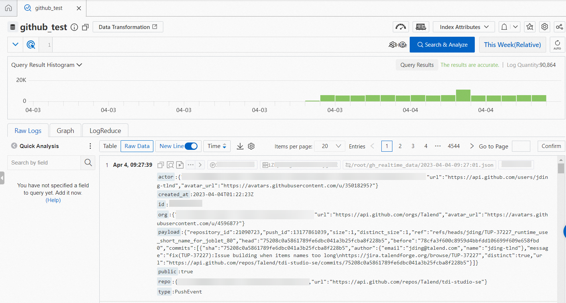
Task: Click the alert bell icon
Action: (504, 27)
